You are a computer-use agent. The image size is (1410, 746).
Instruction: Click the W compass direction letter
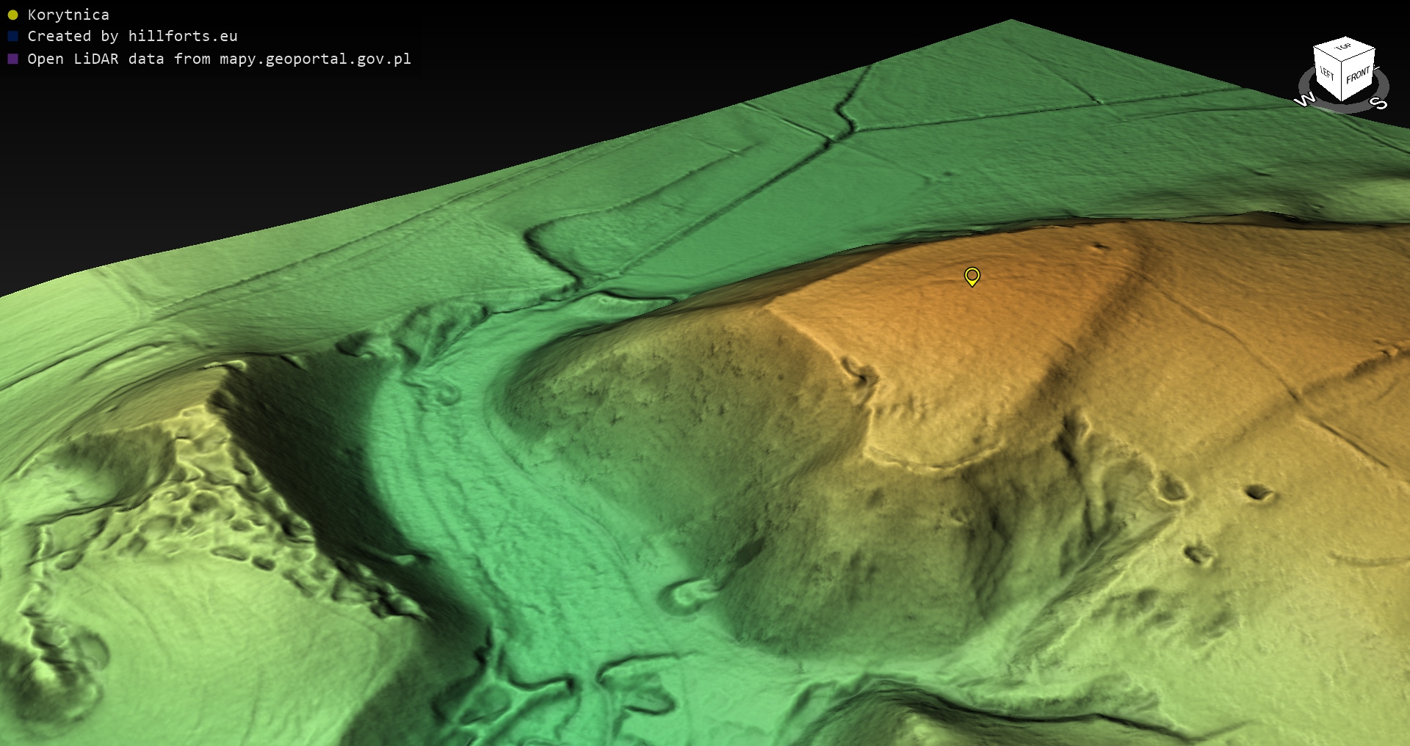coord(1304,100)
